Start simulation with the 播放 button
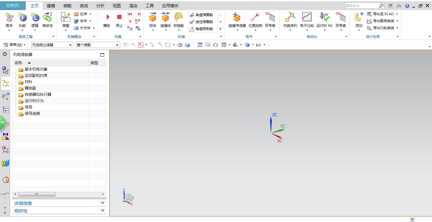This screenshot has width=432, height=222. pos(107,18)
